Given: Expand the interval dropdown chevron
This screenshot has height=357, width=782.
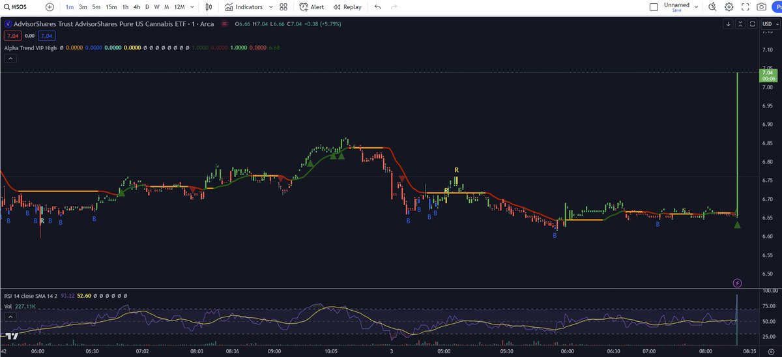Looking at the screenshot, I should click(x=192, y=7).
